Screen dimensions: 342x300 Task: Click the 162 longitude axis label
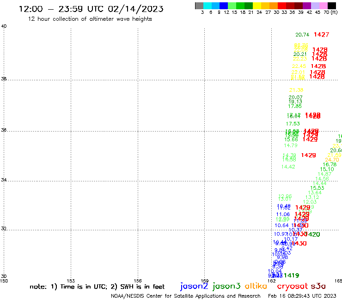[x=272, y=281]
